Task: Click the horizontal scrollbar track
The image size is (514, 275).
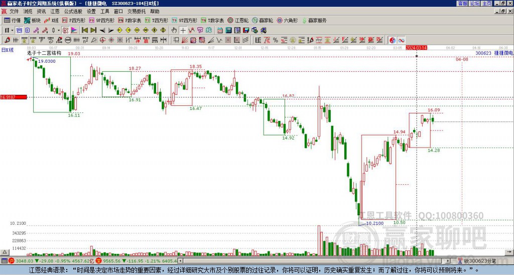Action: pos(314,261)
